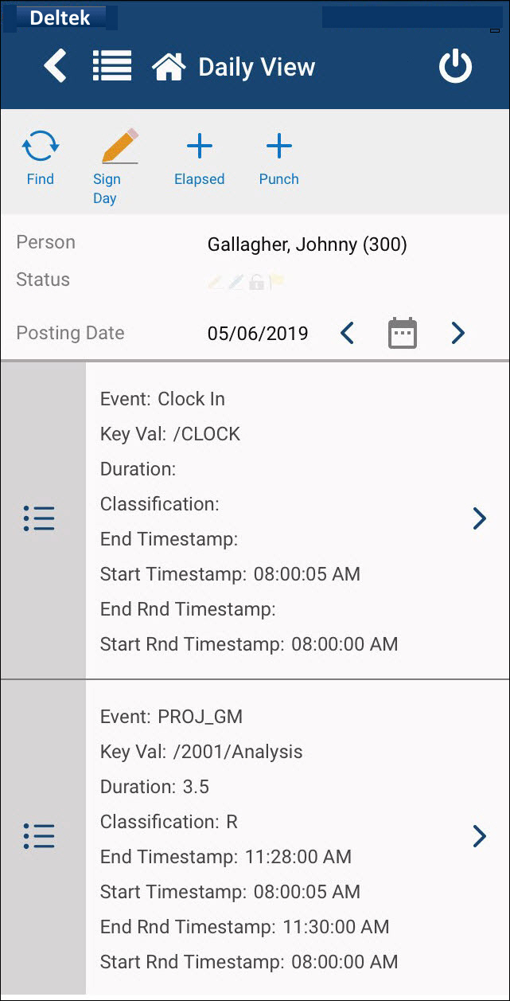Image resolution: width=510 pixels, height=1001 pixels.
Task: Click the posting date 05/06/2019 value
Action: [258, 334]
